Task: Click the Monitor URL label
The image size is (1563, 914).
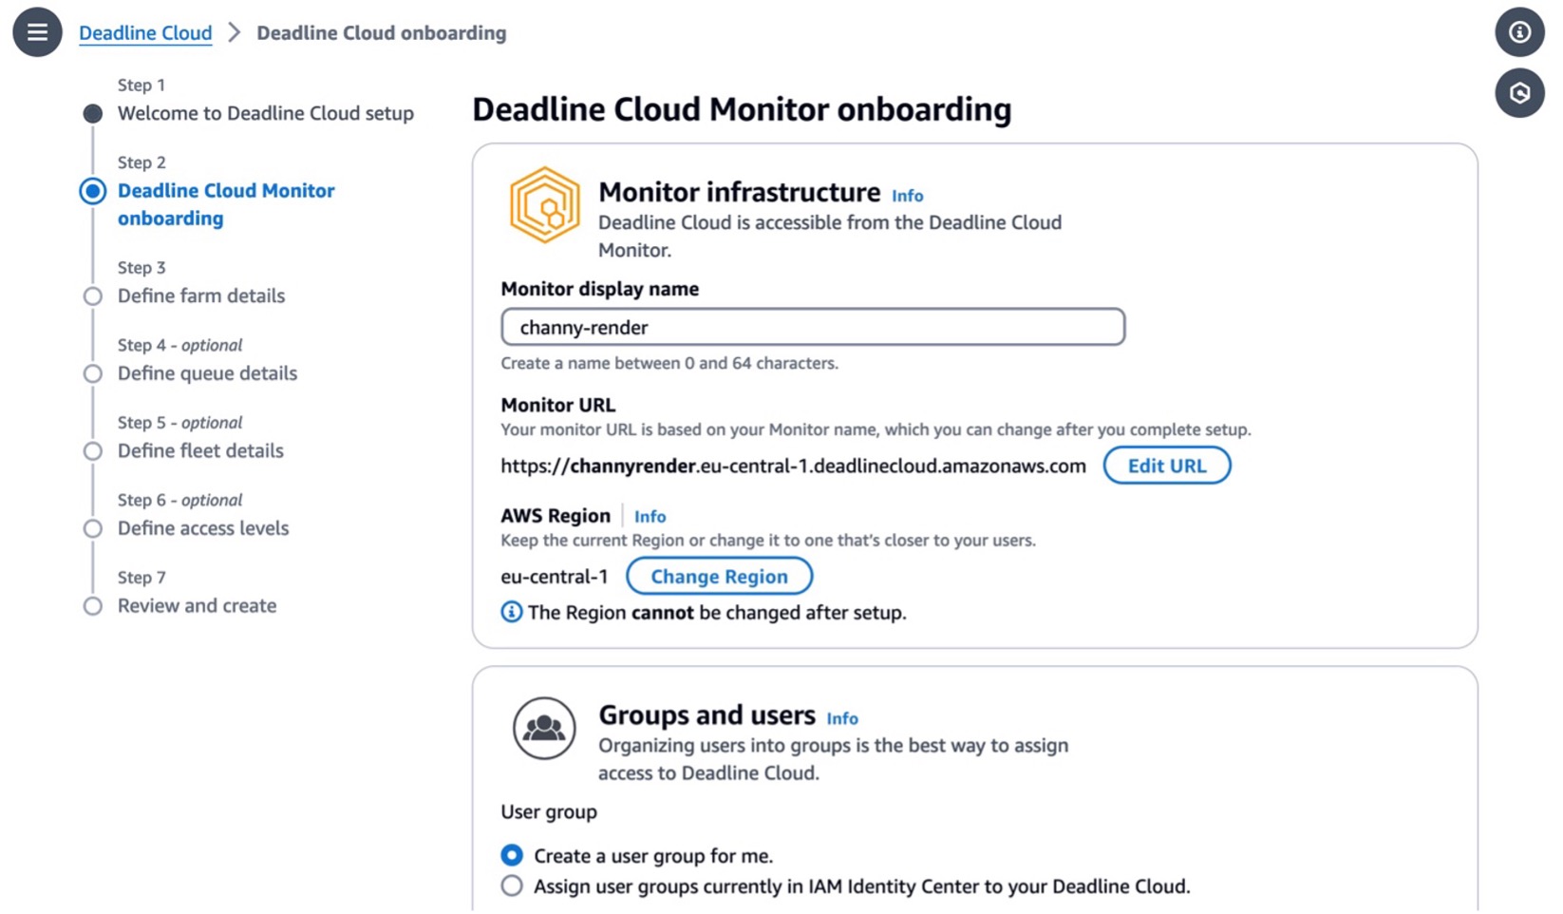Action: click(x=557, y=405)
